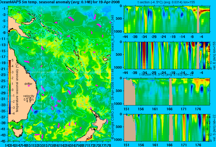Click the '0.5 m/s' velocity scale text
This screenshot has height=147, width=216.
pyautogui.click(x=29, y=99)
